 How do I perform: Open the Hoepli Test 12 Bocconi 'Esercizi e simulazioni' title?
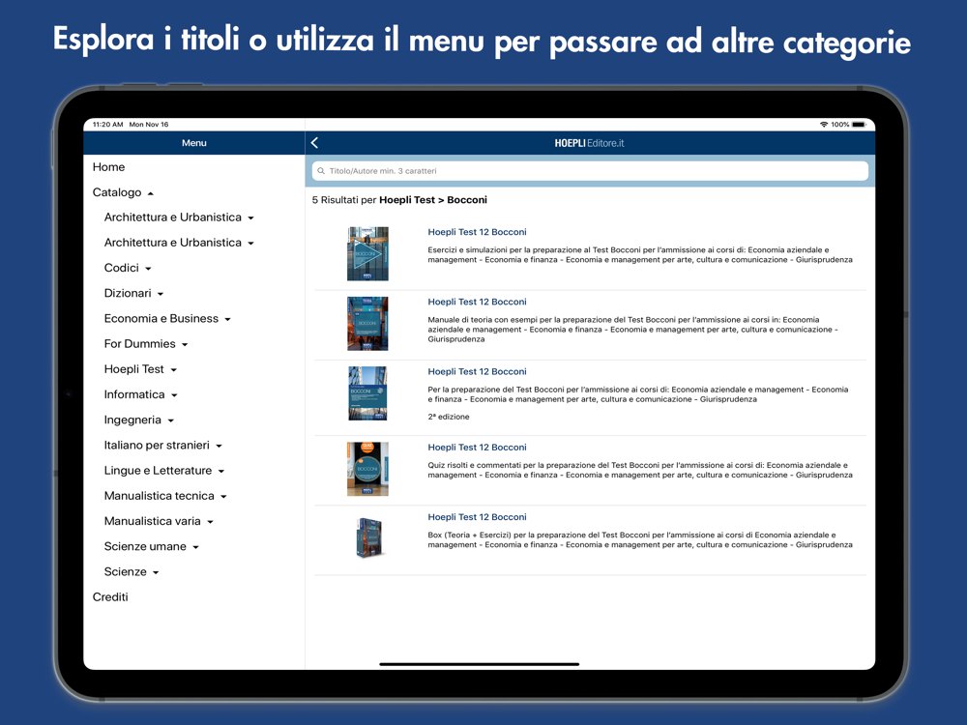477,232
